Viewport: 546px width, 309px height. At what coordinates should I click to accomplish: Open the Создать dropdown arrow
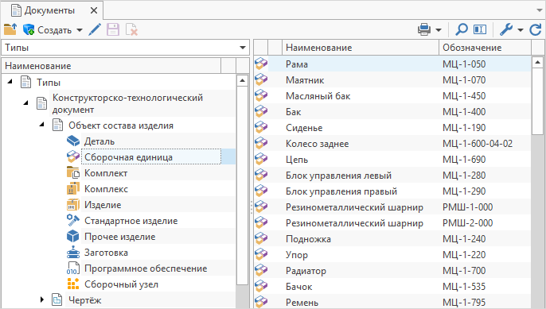[x=80, y=30]
